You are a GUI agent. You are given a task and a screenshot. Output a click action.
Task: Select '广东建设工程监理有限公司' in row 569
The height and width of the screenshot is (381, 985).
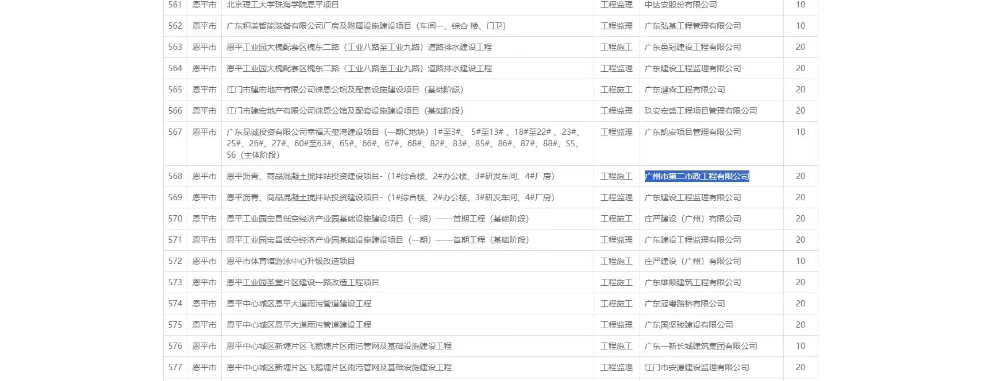[x=692, y=197]
